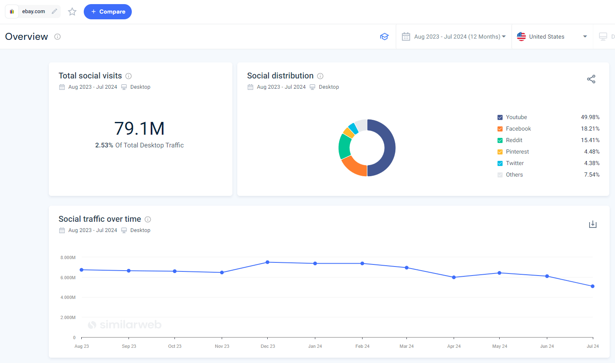View the Social traffic over time info icon
This screenshot has width=615, height=363.
[148, 219]
